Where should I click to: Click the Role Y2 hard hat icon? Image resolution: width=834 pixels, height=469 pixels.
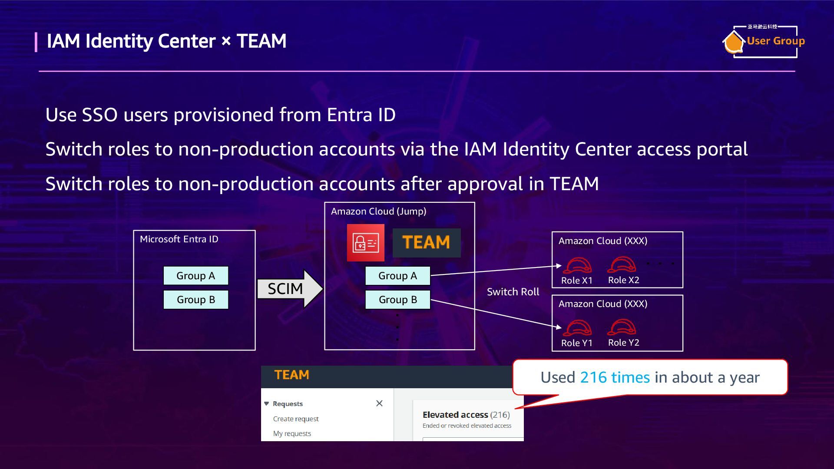[x=622, y=327]
